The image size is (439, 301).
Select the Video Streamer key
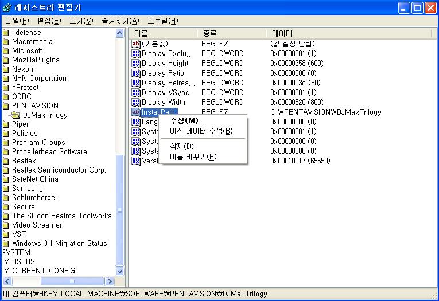tap(37, 225)
